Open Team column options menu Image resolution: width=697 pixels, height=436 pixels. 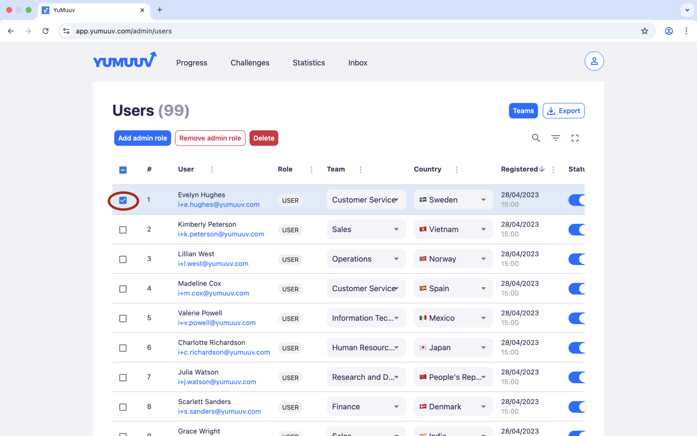tap(361, 169)
